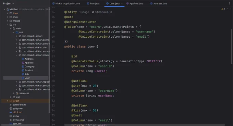
Task: Click the NitiKart project module icon
Action: (x=8, y=9)
